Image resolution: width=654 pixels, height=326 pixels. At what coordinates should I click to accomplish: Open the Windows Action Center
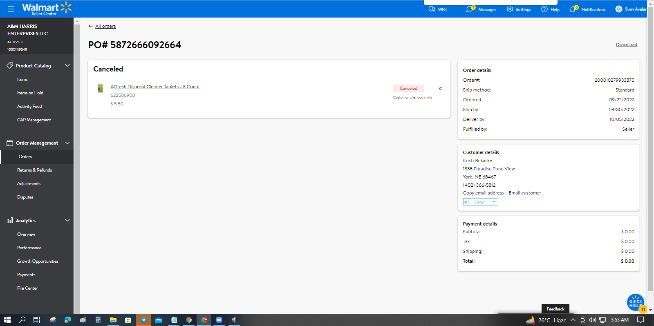pyautogui.click(x=641, y=320)
